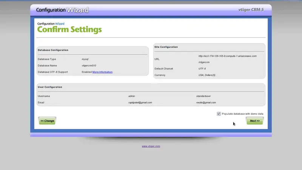The image size is (302, 170).
Task: Select the database name vtigercrm510
Action: [x=89, y=65]
